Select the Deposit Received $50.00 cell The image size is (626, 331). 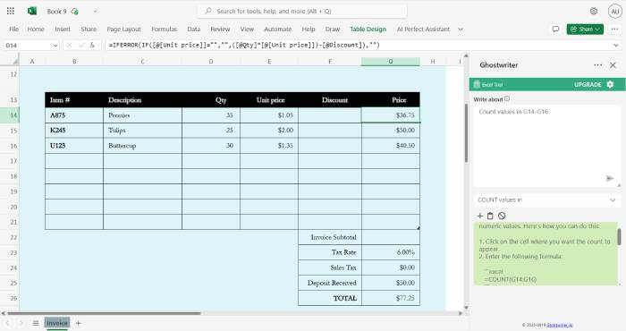391,283
